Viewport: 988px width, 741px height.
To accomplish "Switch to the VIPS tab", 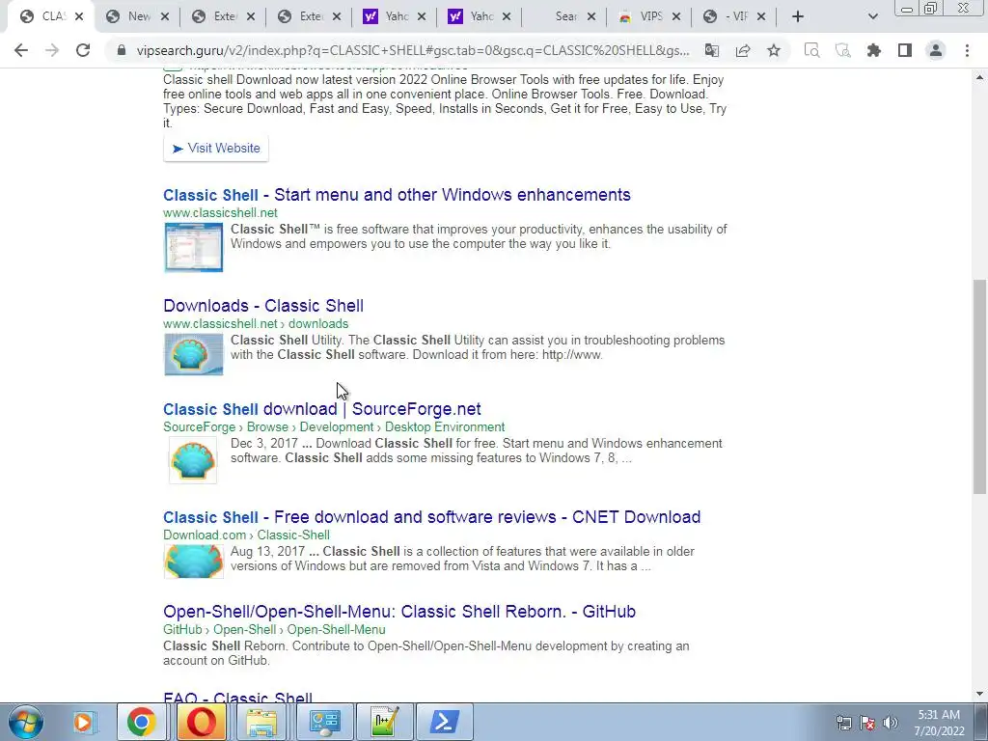I will pos(649,16).
